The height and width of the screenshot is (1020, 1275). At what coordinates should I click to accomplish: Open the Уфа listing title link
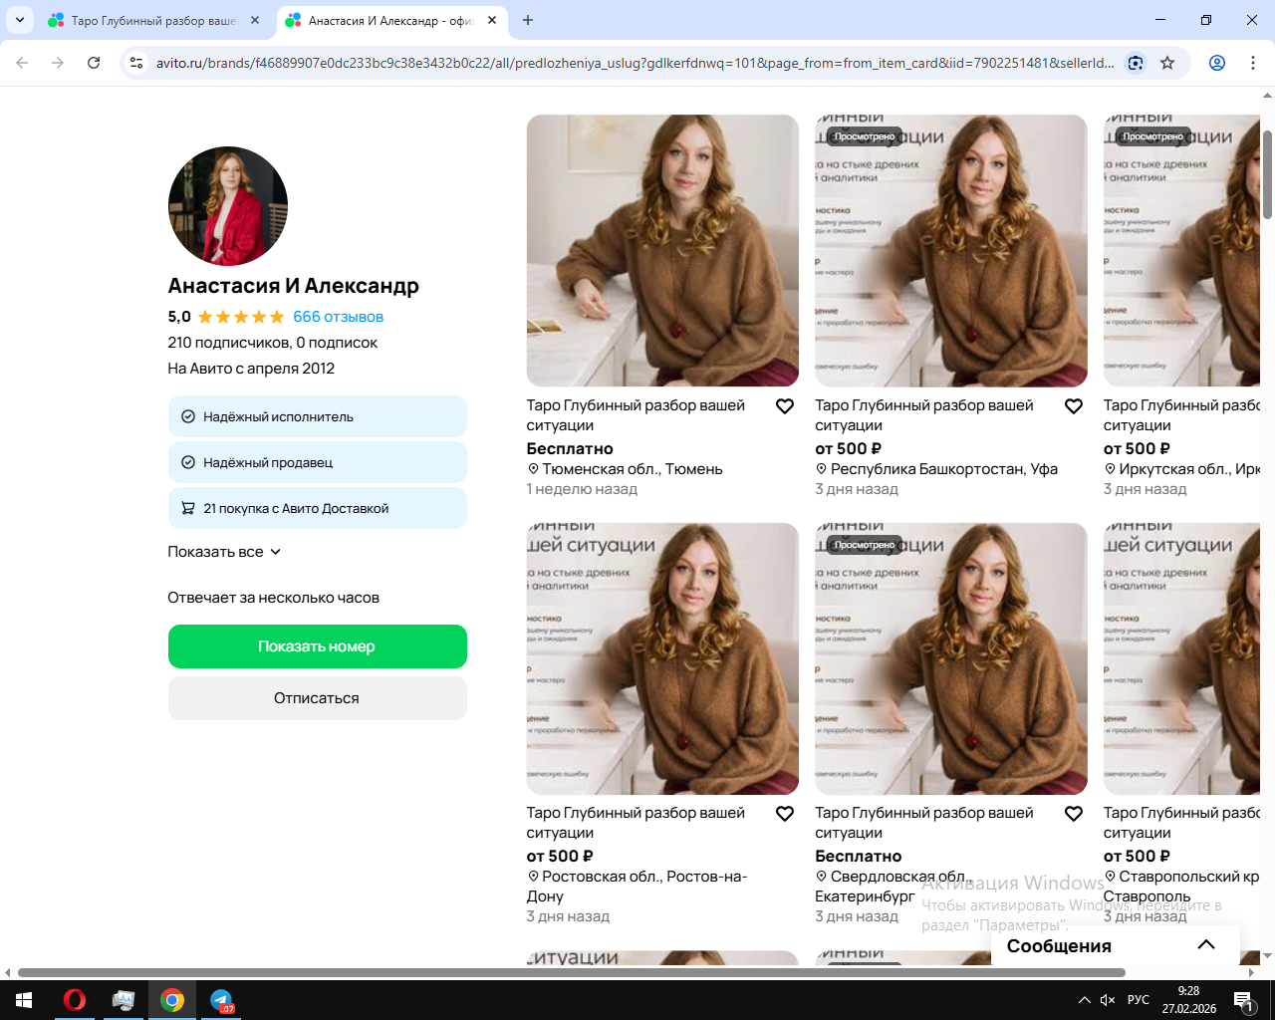(x=924, y=415)
